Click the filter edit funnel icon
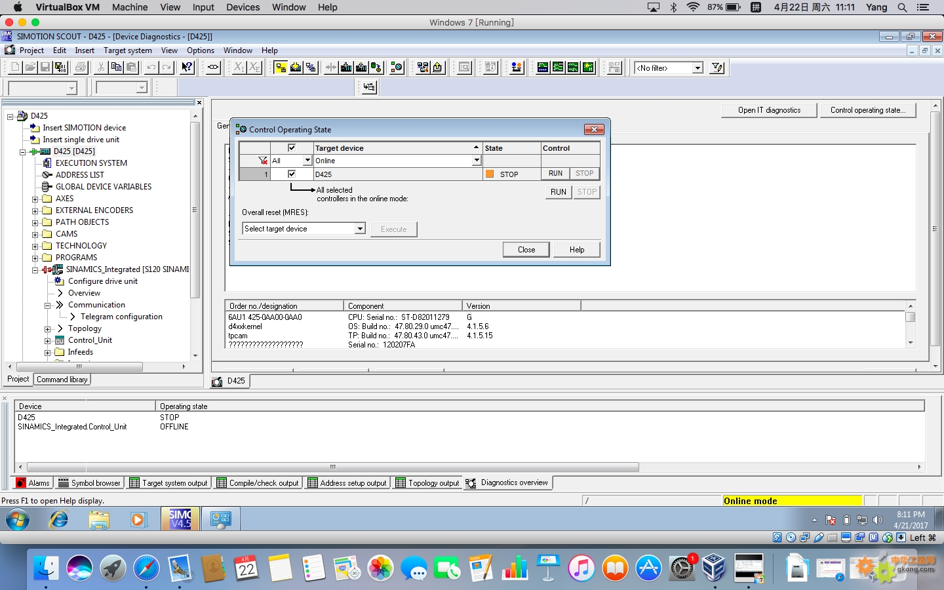The image size is (944, 590). click(x=717, y=68)
